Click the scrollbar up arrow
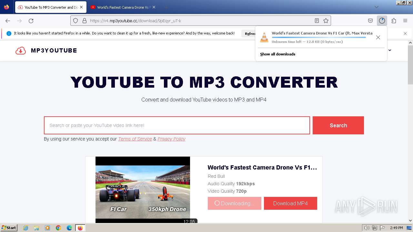413x232 pixels. [x=410, y=43]
